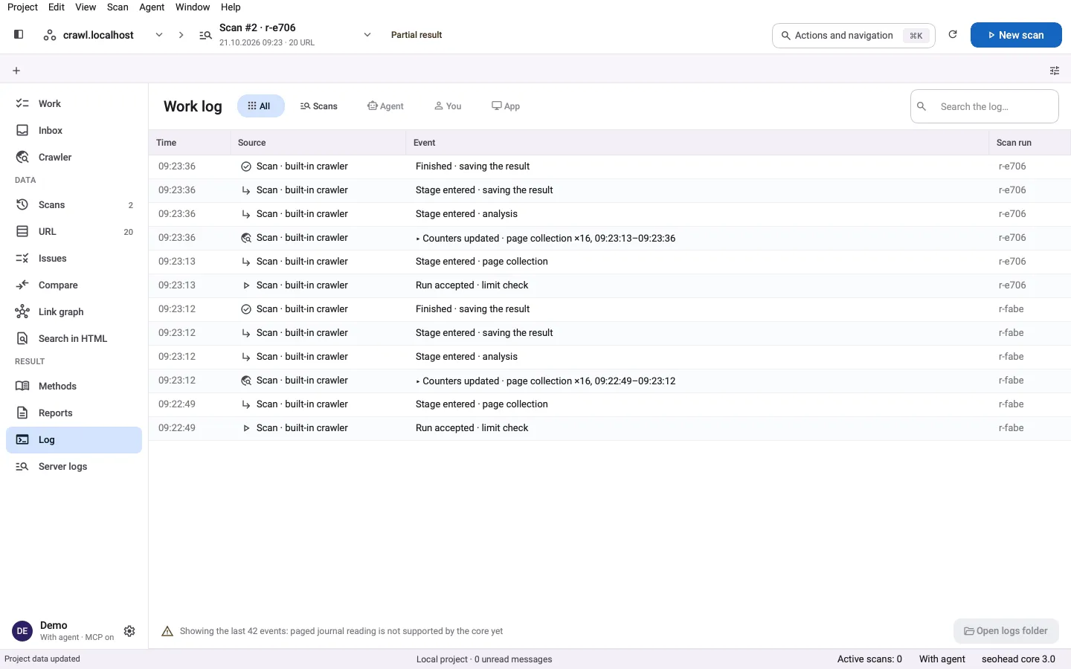
Task: Click Open logs folder button
Action: 1006,631
